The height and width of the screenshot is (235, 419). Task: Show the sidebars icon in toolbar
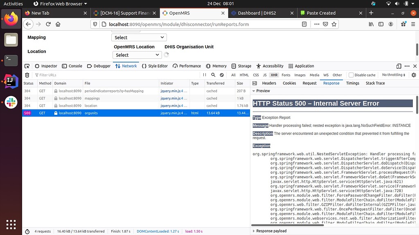point(381,24)
